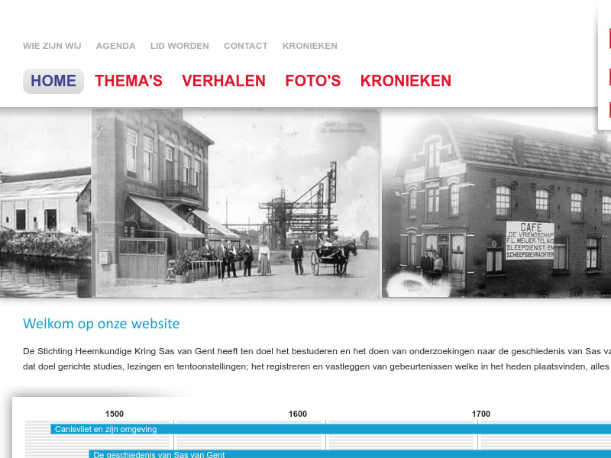Switch to the THEMA'S tab
The width and height of the screenshot is (611, 458).
128,80
